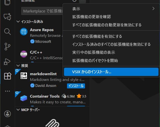Open the Source Control icon
Image resolution: width=160 pixels, height=127 pixels.
coord(7,47)
